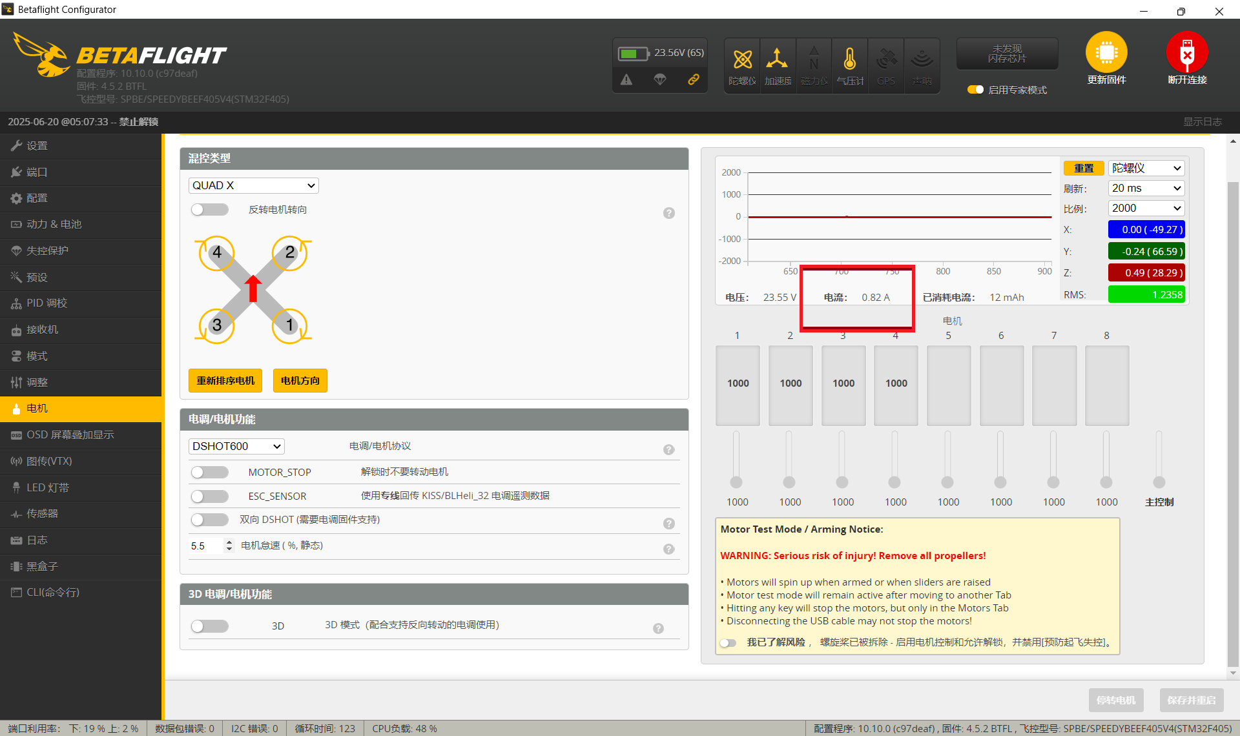The image size is (1240, 736).
Task: Click the reorder motors button (重新排序电机)
Action: (225, 381)
